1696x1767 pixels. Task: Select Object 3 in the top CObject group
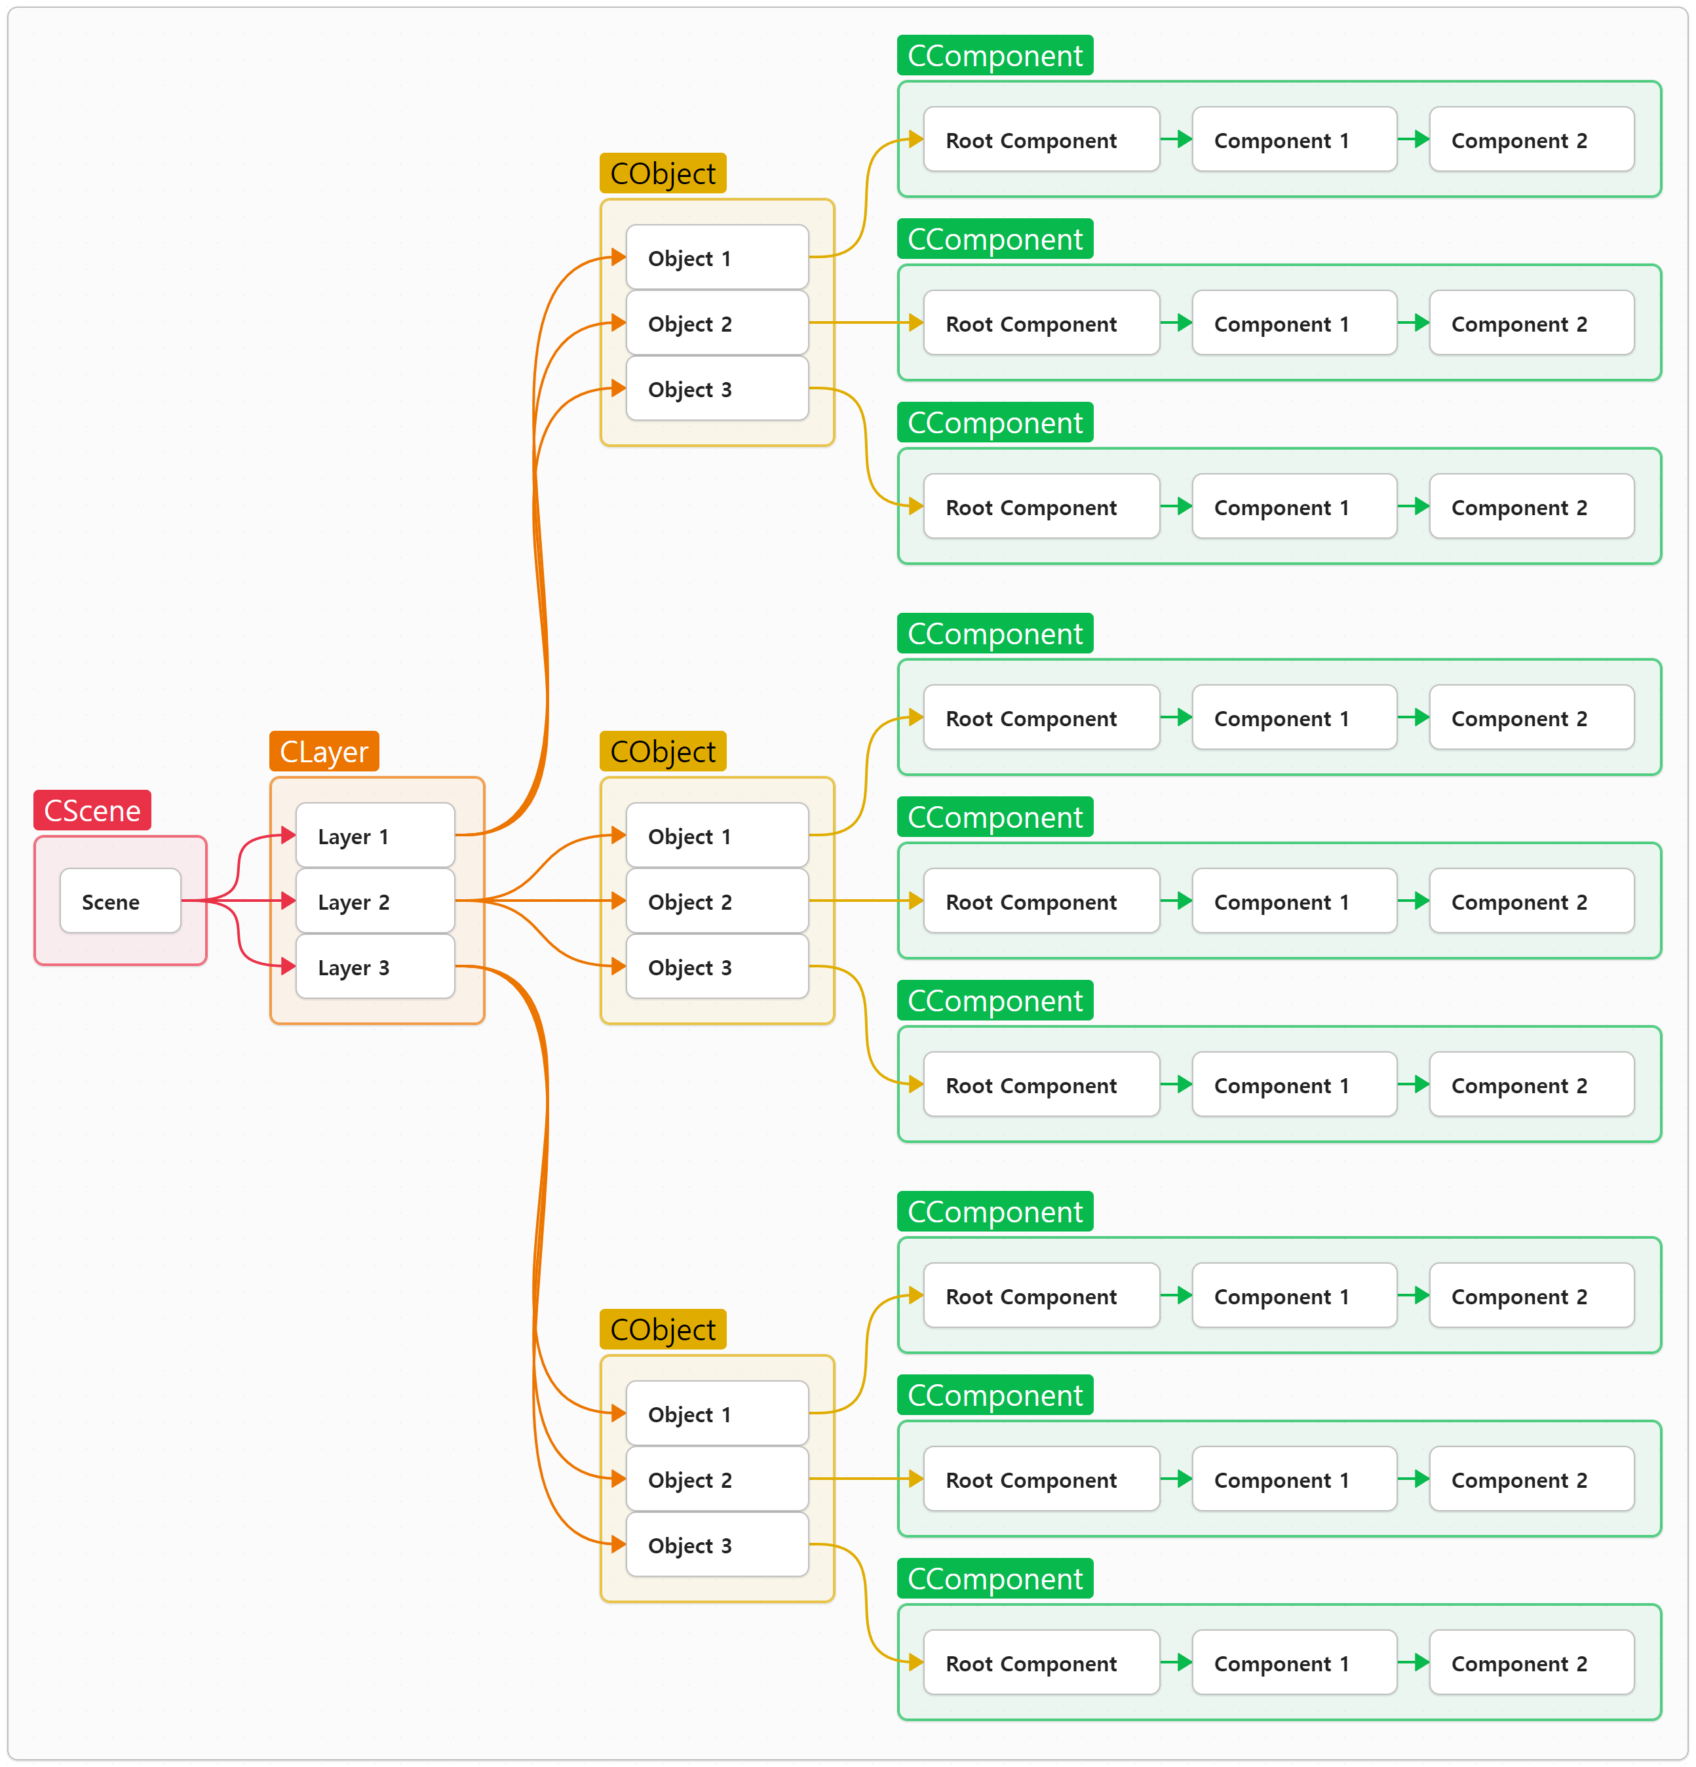pyautogui.click(x=717, y=389)
